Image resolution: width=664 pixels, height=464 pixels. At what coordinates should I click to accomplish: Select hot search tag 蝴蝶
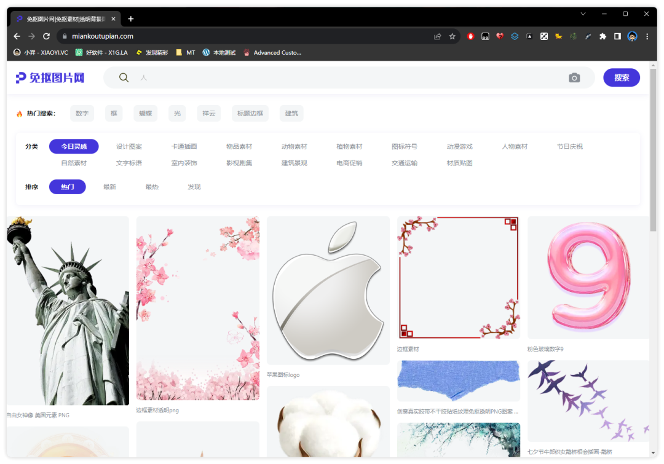tap(146, 114)
